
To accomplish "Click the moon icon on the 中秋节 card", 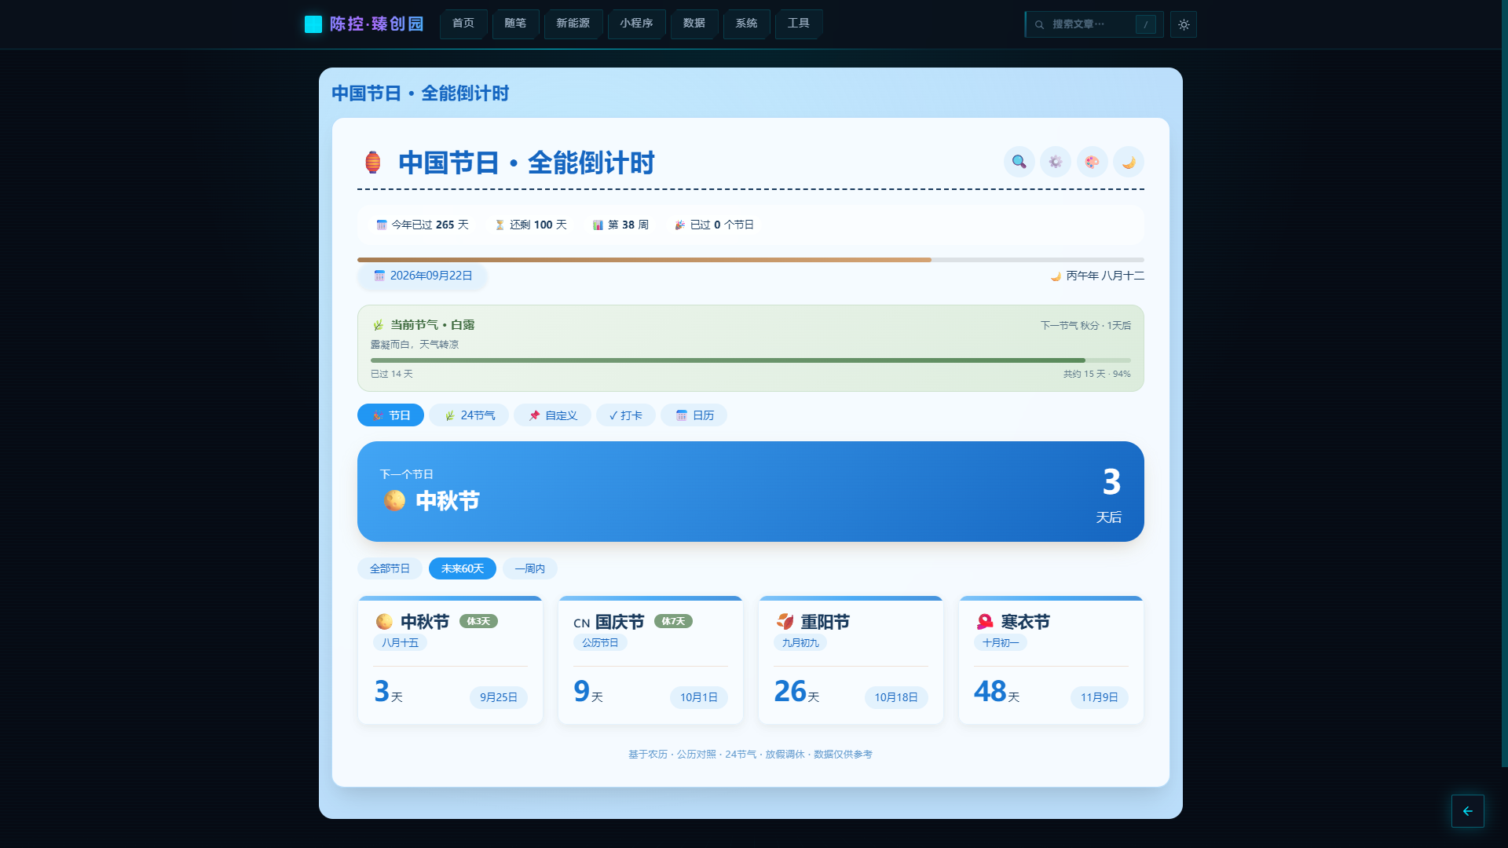I will [x=384, y=622].
